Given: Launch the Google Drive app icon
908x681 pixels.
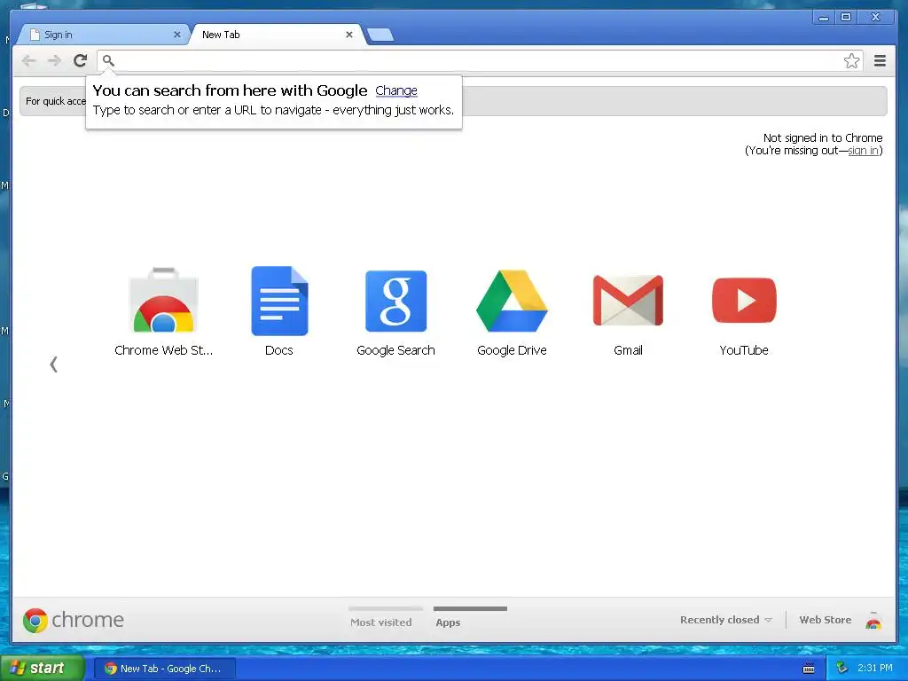Looking at the screenshot, I should click(512, 301).
